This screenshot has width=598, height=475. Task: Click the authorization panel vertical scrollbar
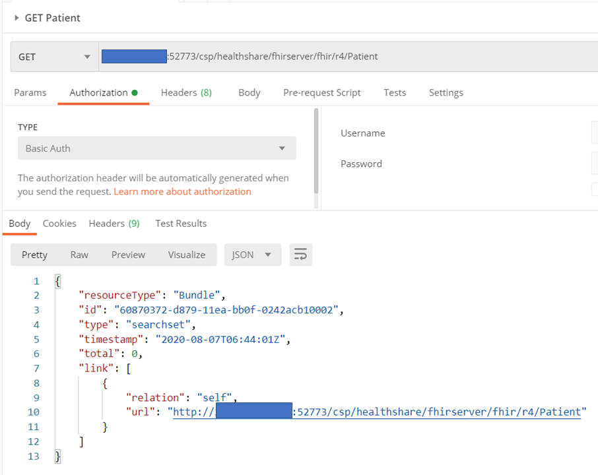coord(316,152)
